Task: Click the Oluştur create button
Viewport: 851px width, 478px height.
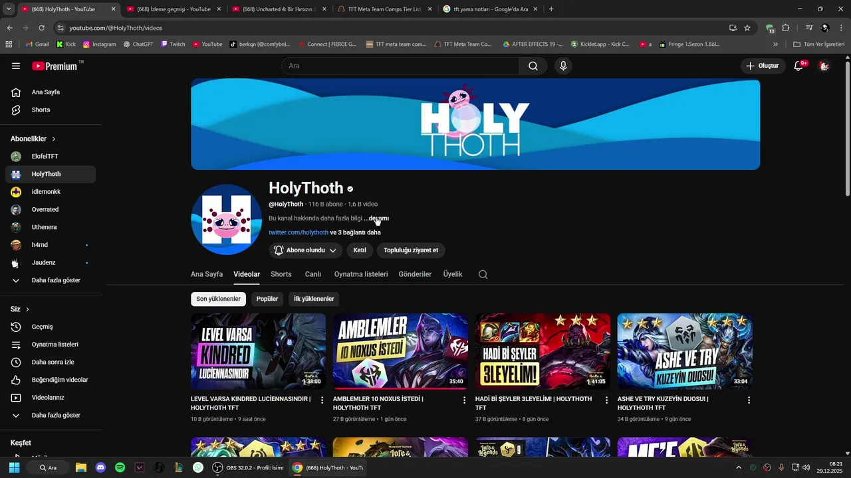Action: [762, 66]
